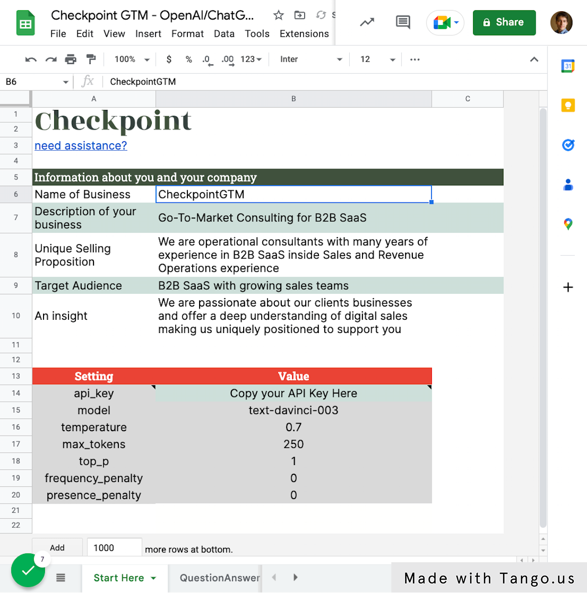Select the Go-To-Market Consulting description cell
This screenshot has height=593, width=587.
click(293, 218)
